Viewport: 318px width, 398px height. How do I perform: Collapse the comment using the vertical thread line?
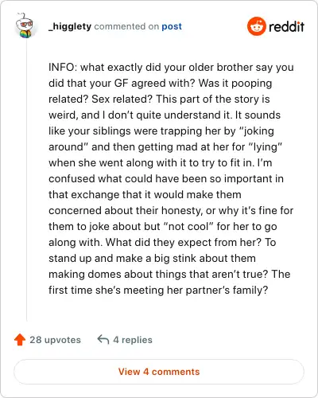(26, 181)
